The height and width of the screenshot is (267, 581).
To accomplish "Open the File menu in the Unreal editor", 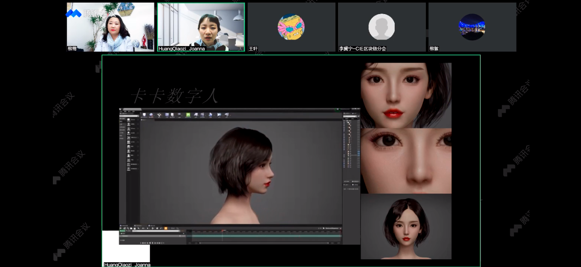I will click(121, 112).
